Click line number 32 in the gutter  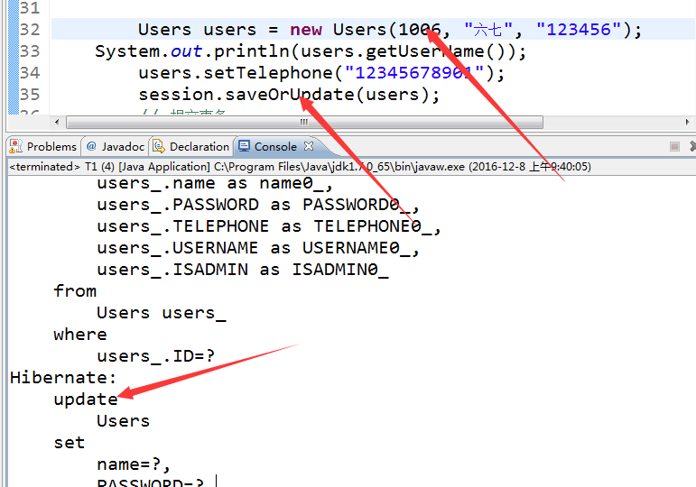tap(30, 29)
